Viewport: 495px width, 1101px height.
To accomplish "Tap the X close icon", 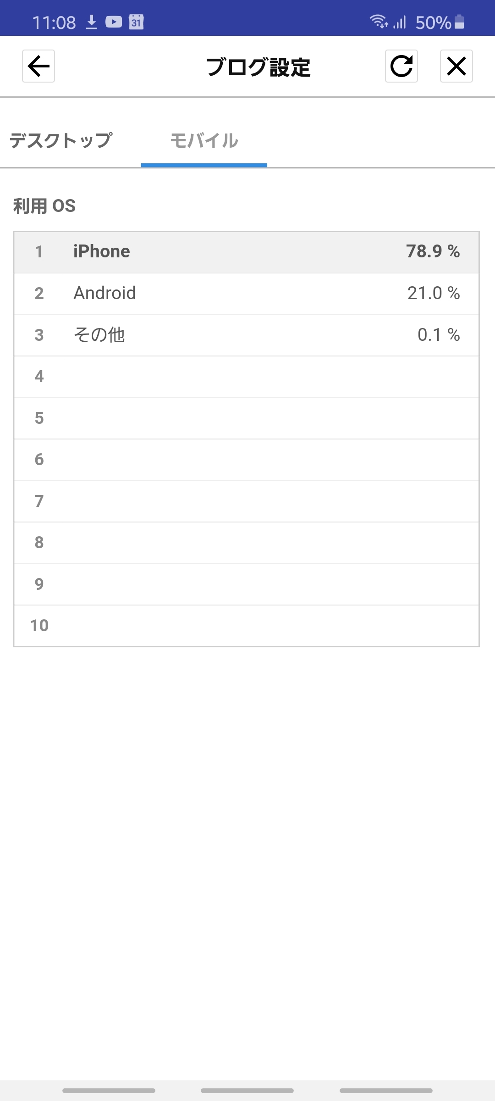I will pyautogui.click(x=456, y=66).
